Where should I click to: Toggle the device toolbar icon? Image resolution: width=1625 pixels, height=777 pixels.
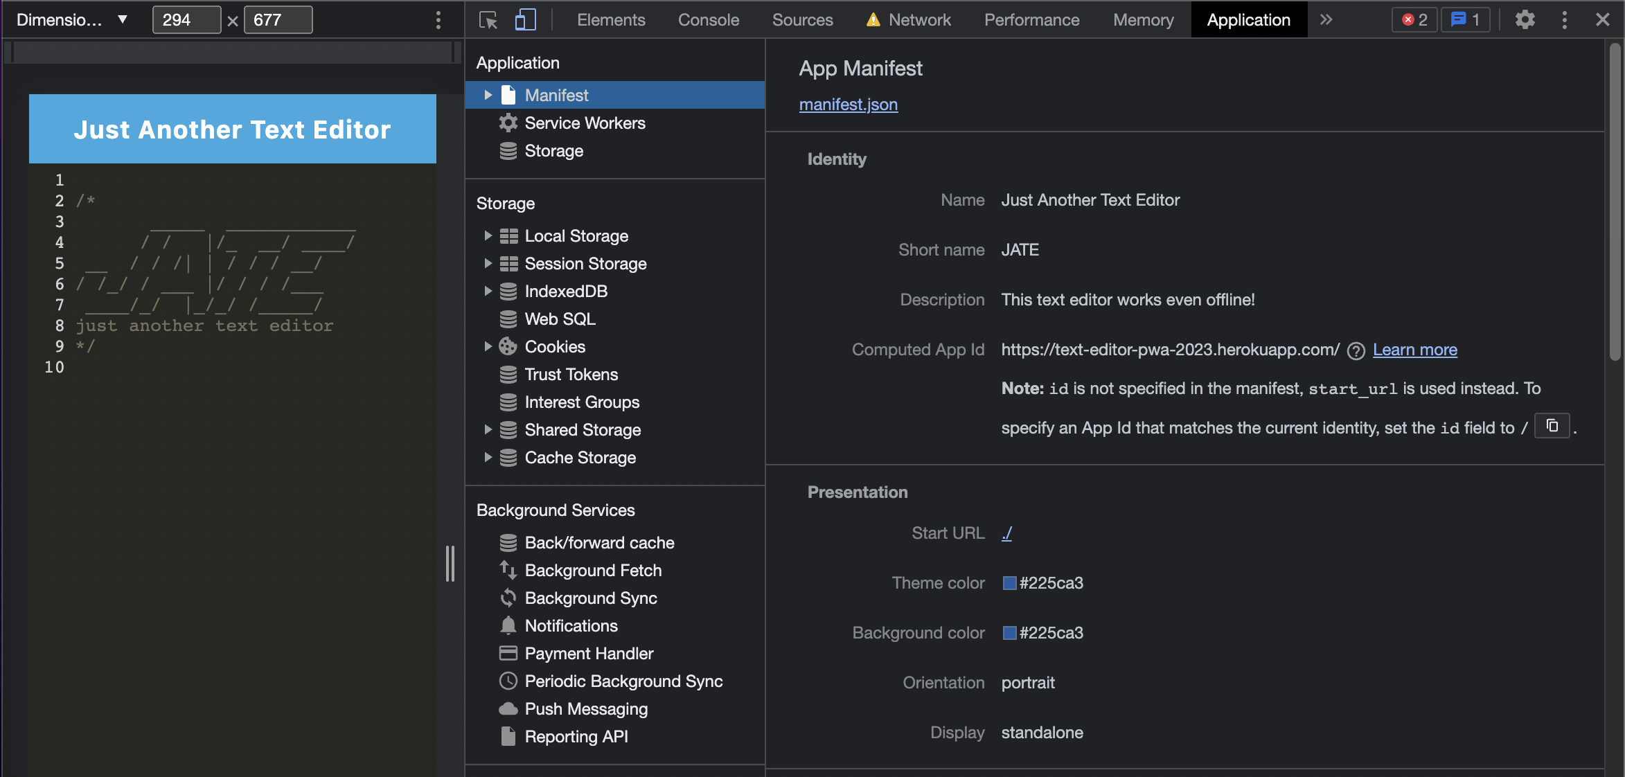coord(525,20)
